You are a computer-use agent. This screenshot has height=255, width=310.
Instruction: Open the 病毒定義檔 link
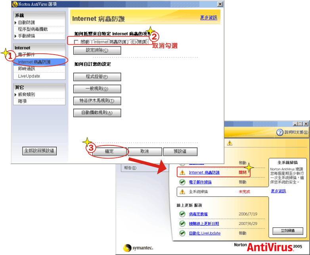[198, 214]
